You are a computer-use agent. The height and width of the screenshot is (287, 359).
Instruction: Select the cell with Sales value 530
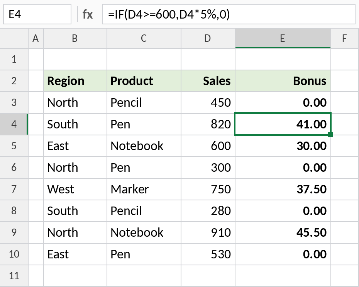208,254
